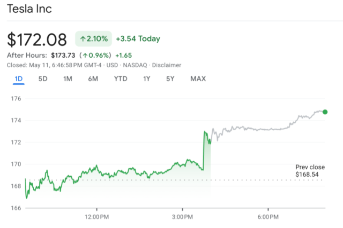Click the green end-of-chart dot

pos(325,112)
